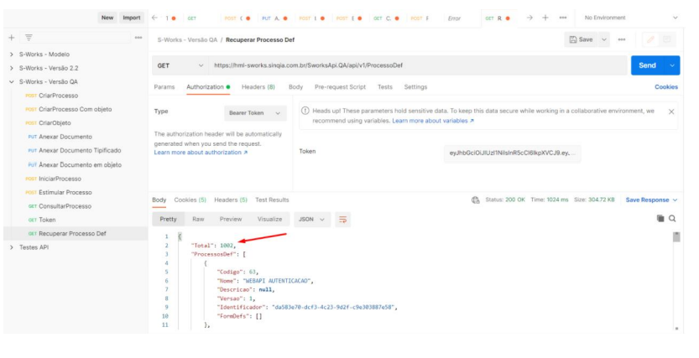
Task: Select the Pretty view
Action: tap(168, 220)
